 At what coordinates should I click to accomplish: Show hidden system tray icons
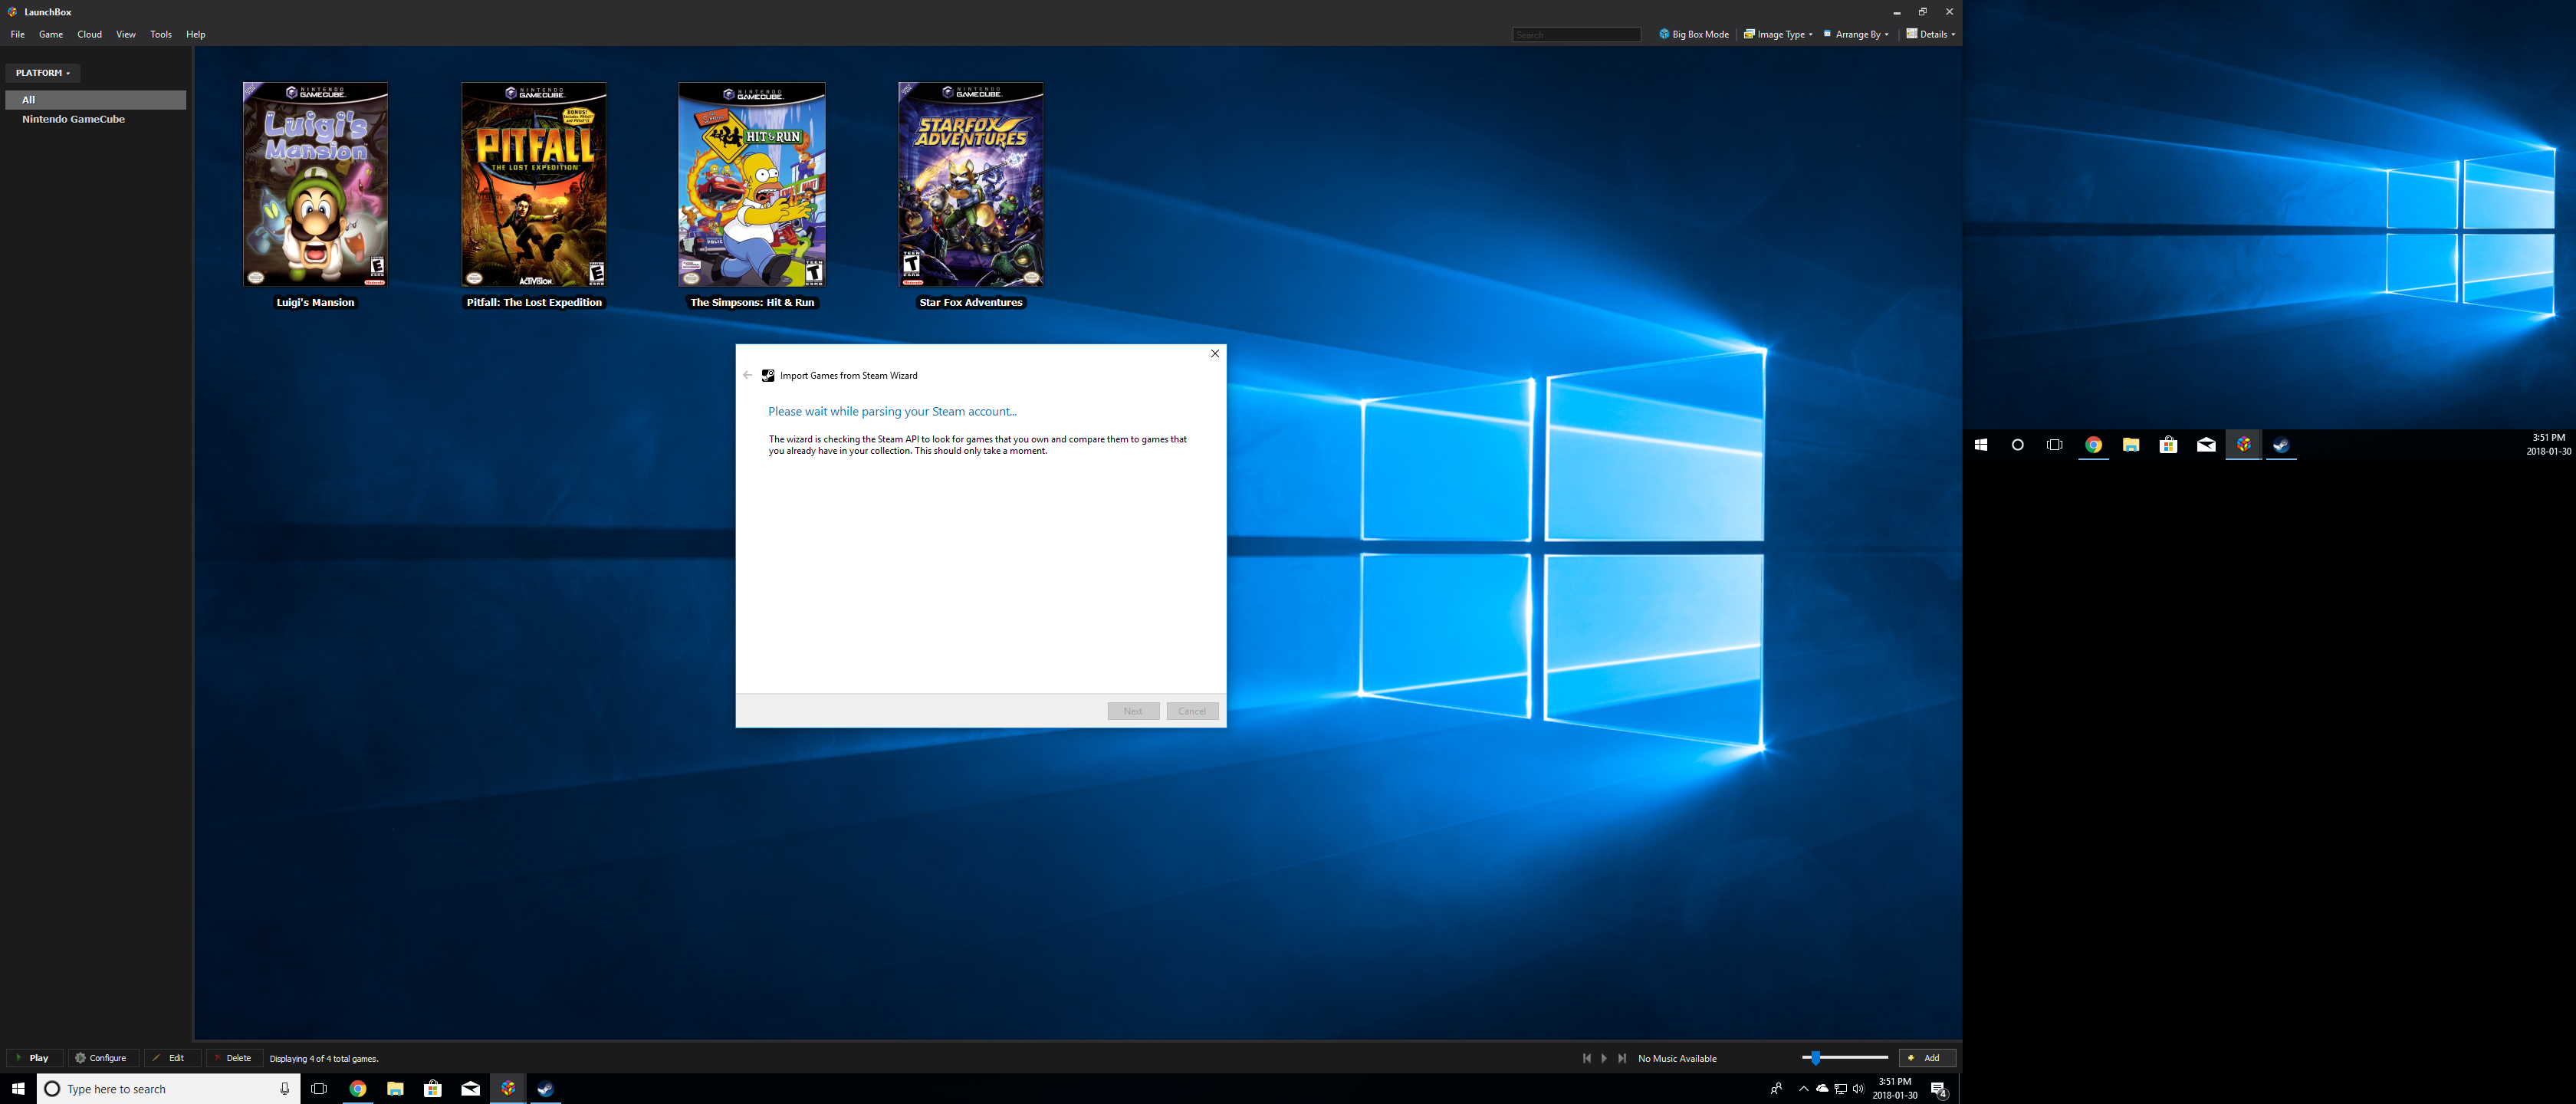(x=1803, y=1089)
